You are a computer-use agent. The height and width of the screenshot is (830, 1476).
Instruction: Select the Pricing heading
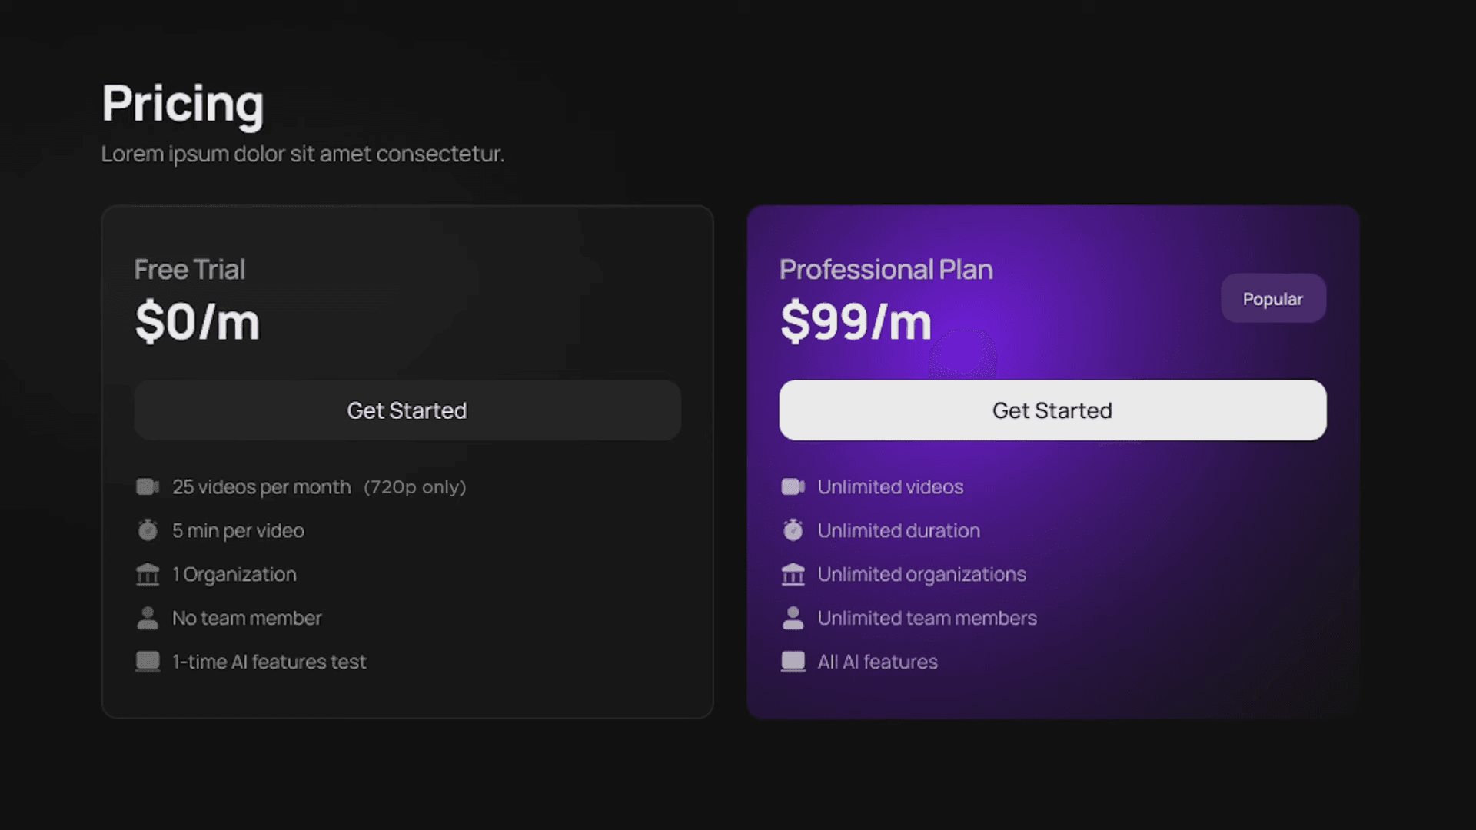(x=183, y=104)
